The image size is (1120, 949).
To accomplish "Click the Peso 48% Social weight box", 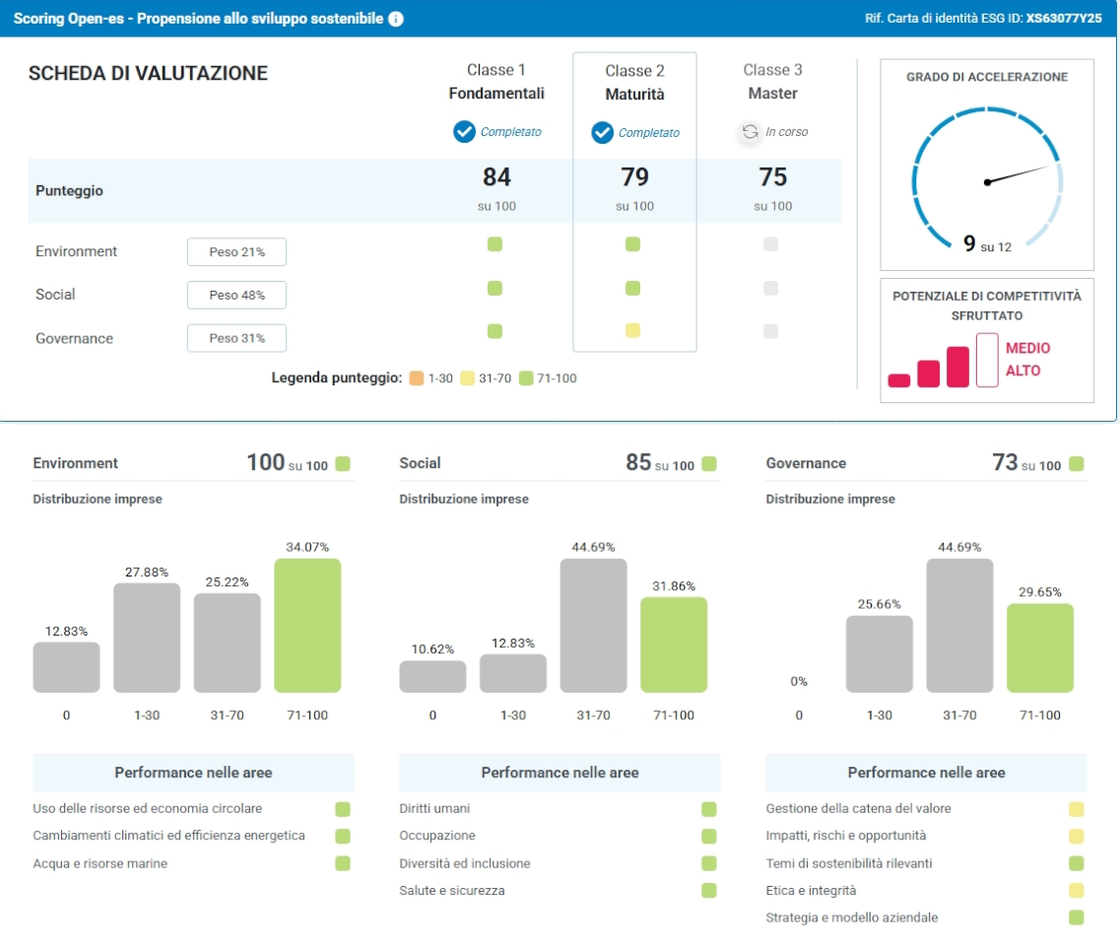I will pos(236,295).
